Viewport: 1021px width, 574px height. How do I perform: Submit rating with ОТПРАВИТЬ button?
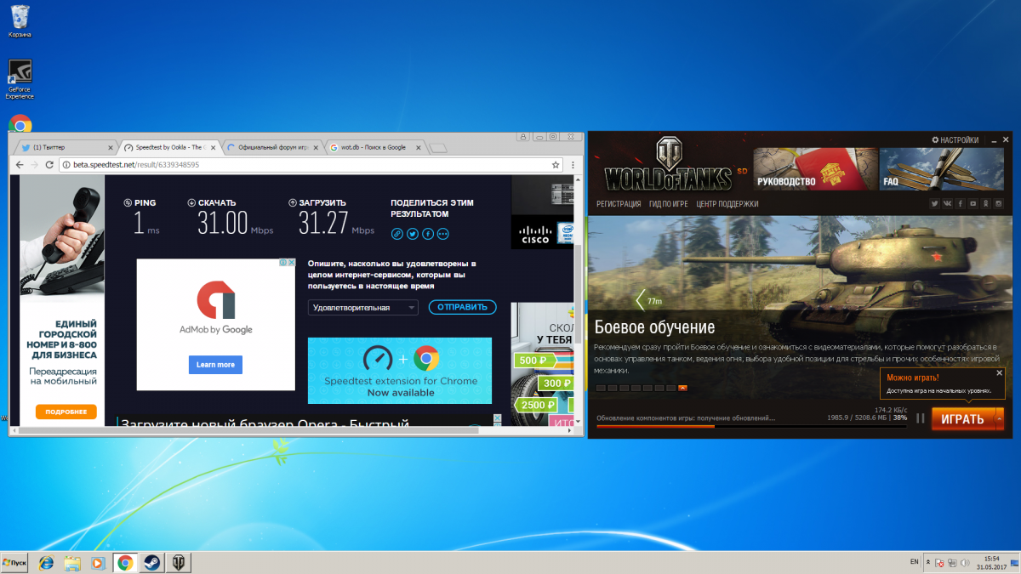click(x=462, y=307)
